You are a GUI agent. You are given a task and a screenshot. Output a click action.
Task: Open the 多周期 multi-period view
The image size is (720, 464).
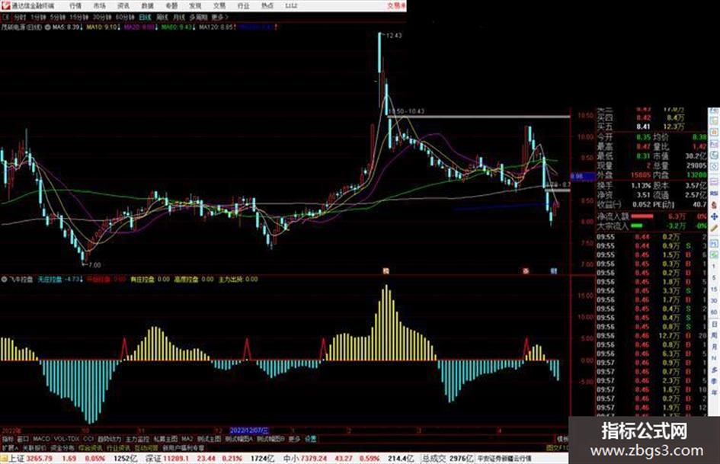[198, 17]
